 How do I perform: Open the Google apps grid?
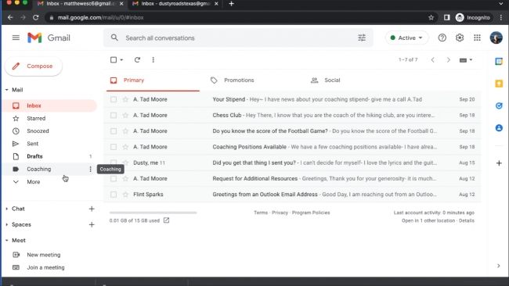pyautogui.click(x=477, y=38)
